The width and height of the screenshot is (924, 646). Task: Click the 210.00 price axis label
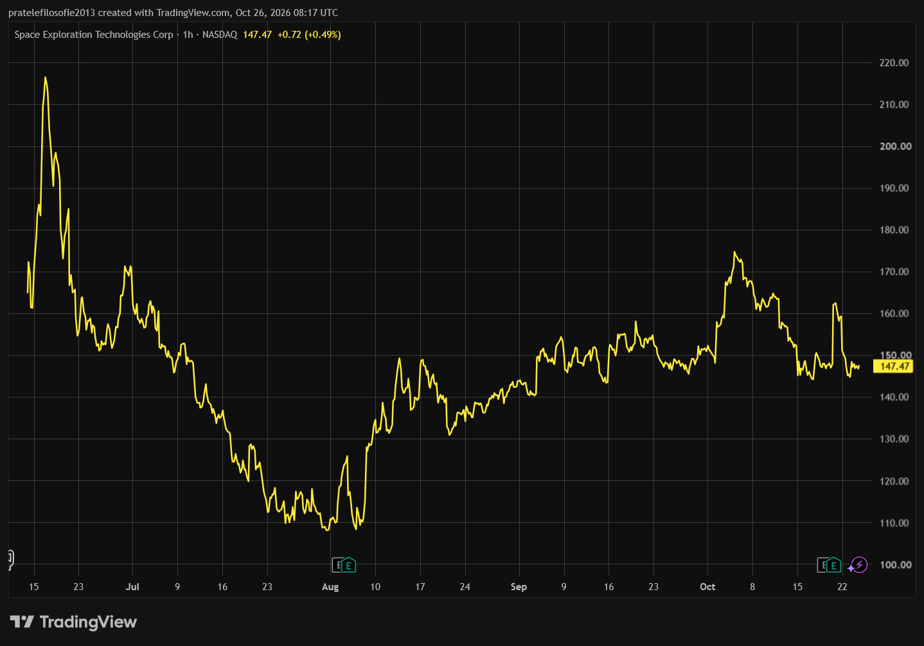click(894, 105)
